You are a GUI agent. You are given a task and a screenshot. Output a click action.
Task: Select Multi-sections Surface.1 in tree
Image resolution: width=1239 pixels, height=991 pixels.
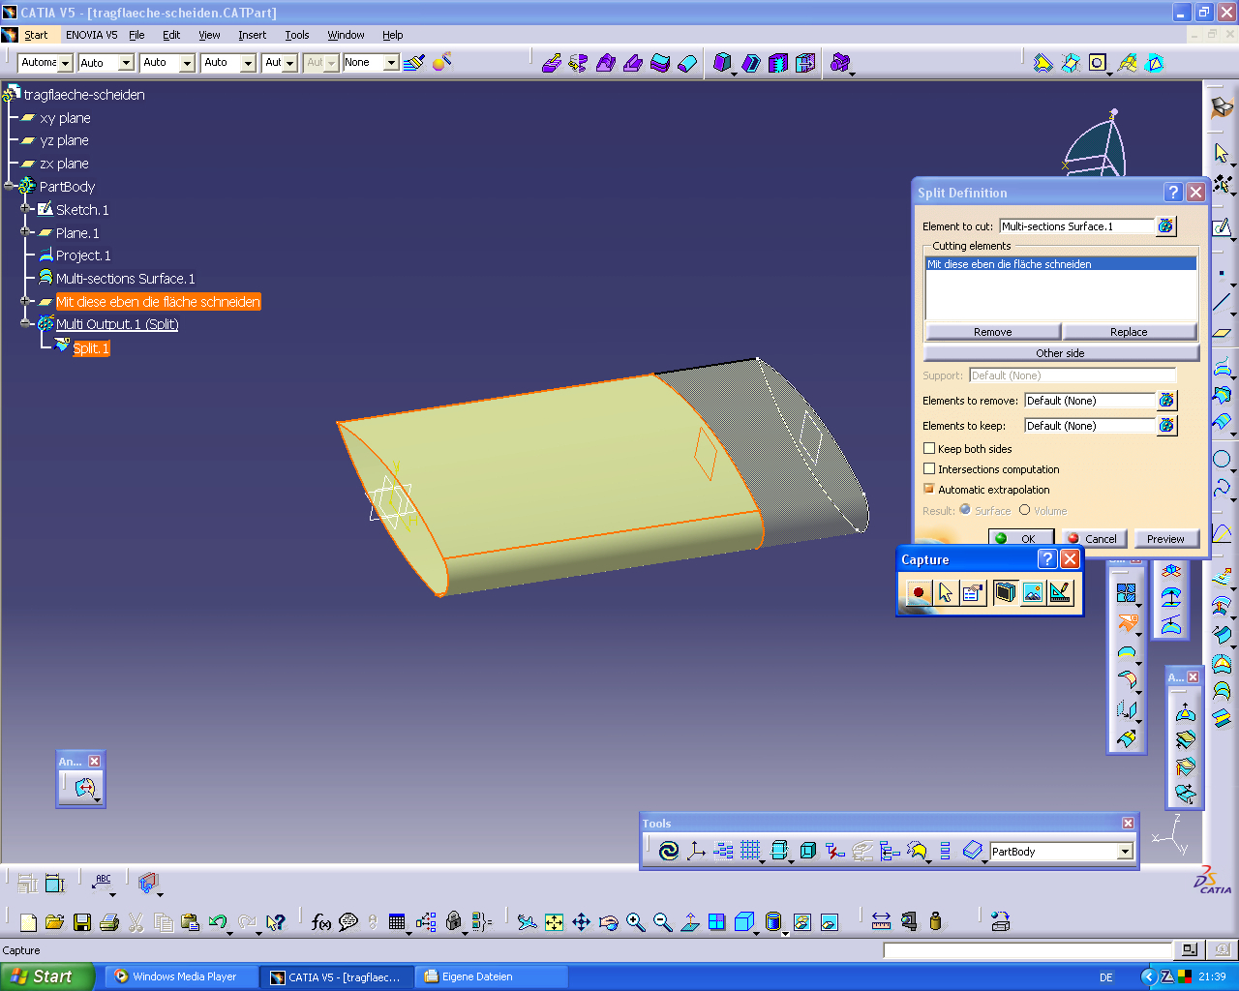tap(125, 279)
